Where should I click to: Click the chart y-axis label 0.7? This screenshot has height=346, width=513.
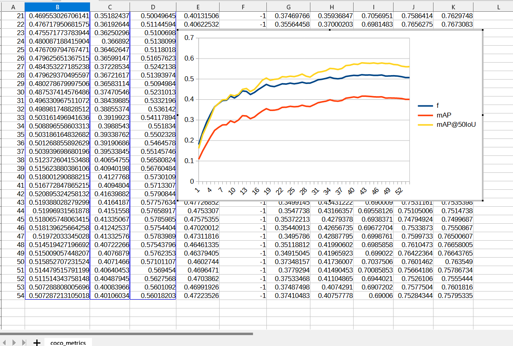point(189,38)
